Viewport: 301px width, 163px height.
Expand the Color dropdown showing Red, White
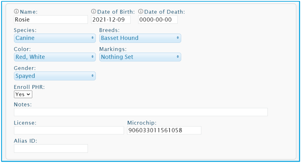coord(55,57)
